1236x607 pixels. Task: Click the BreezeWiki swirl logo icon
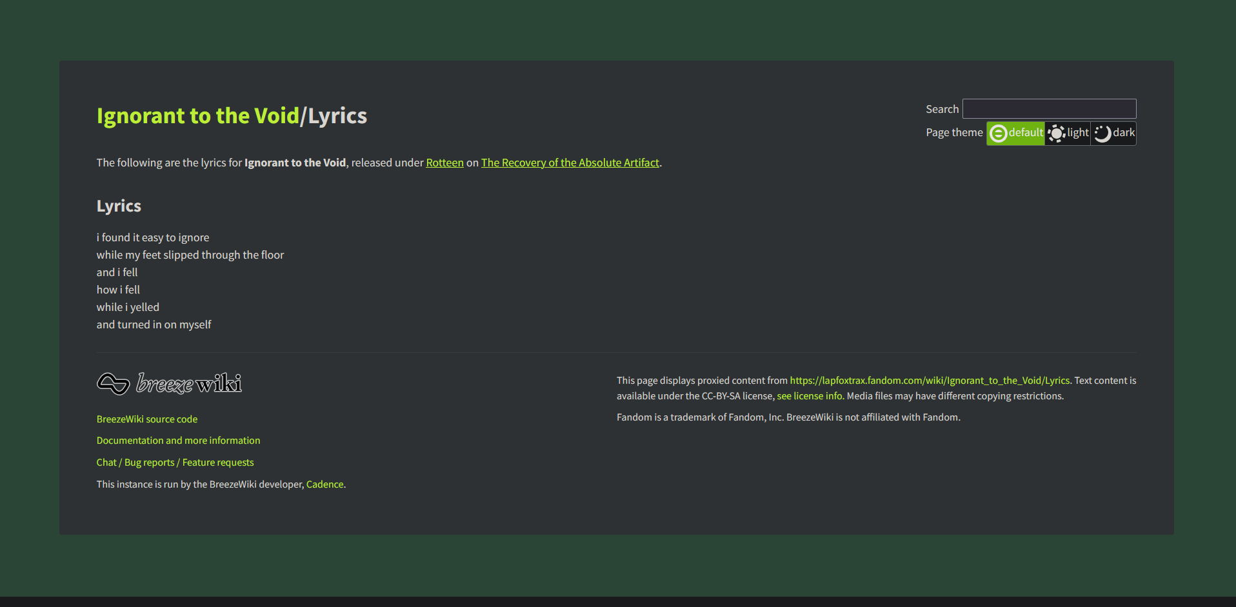114,384
